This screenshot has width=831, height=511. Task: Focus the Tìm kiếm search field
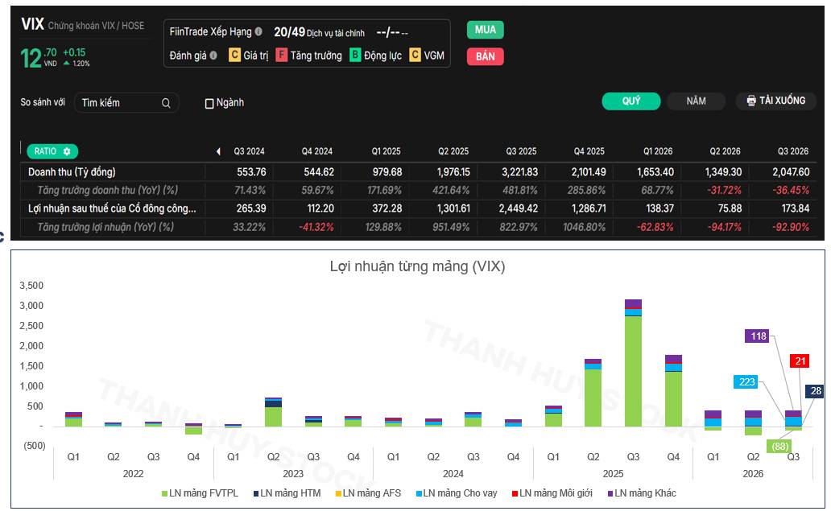pyautogui.click(x=126, y=103)
